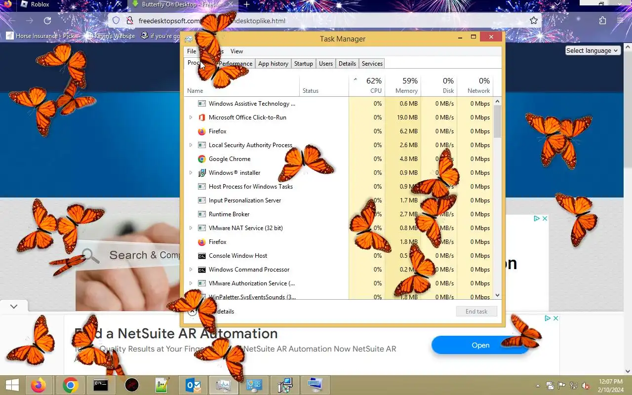Click the Console Window Host process icon
The width and height of the screenshot is (632, 395).
pos(201,256)
